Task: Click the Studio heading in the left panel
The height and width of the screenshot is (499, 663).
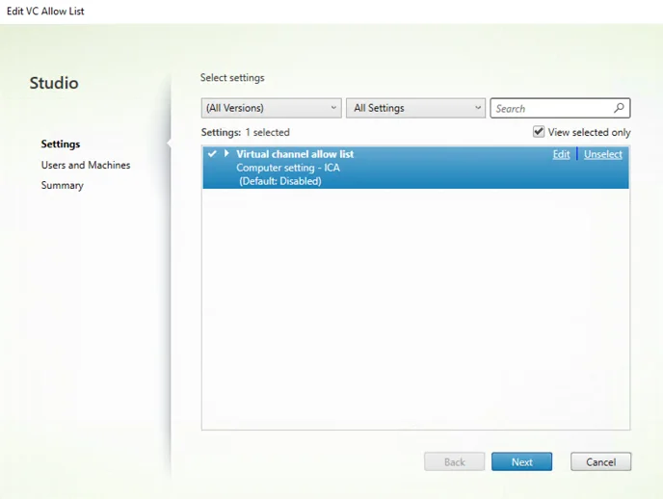Action: tap(54, 83)
